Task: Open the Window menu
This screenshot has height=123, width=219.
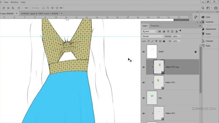Action: coord(14,2)
